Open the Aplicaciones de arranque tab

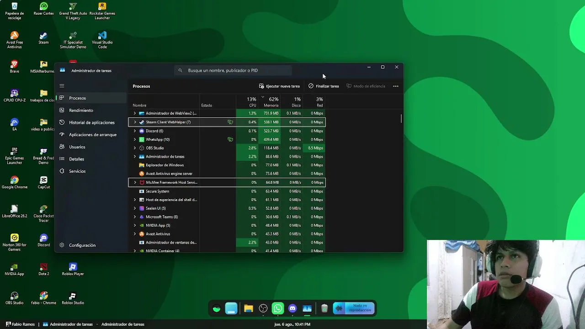(x=91, y=134)
